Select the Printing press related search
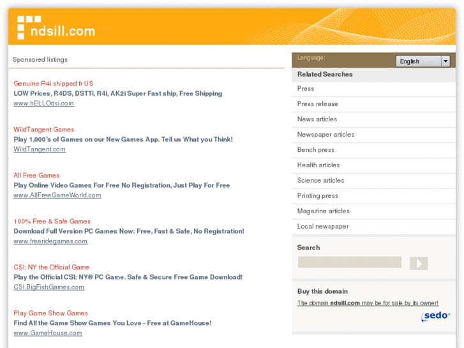 coord(373,196)
